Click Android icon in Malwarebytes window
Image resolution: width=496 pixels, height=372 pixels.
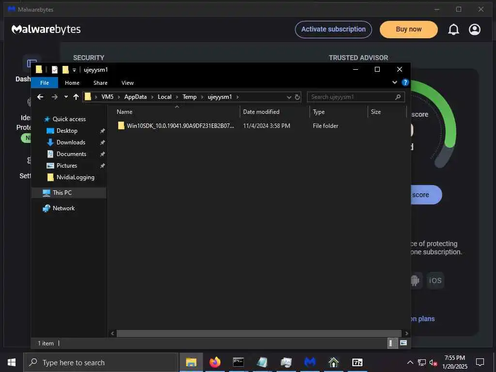point(415,280)
